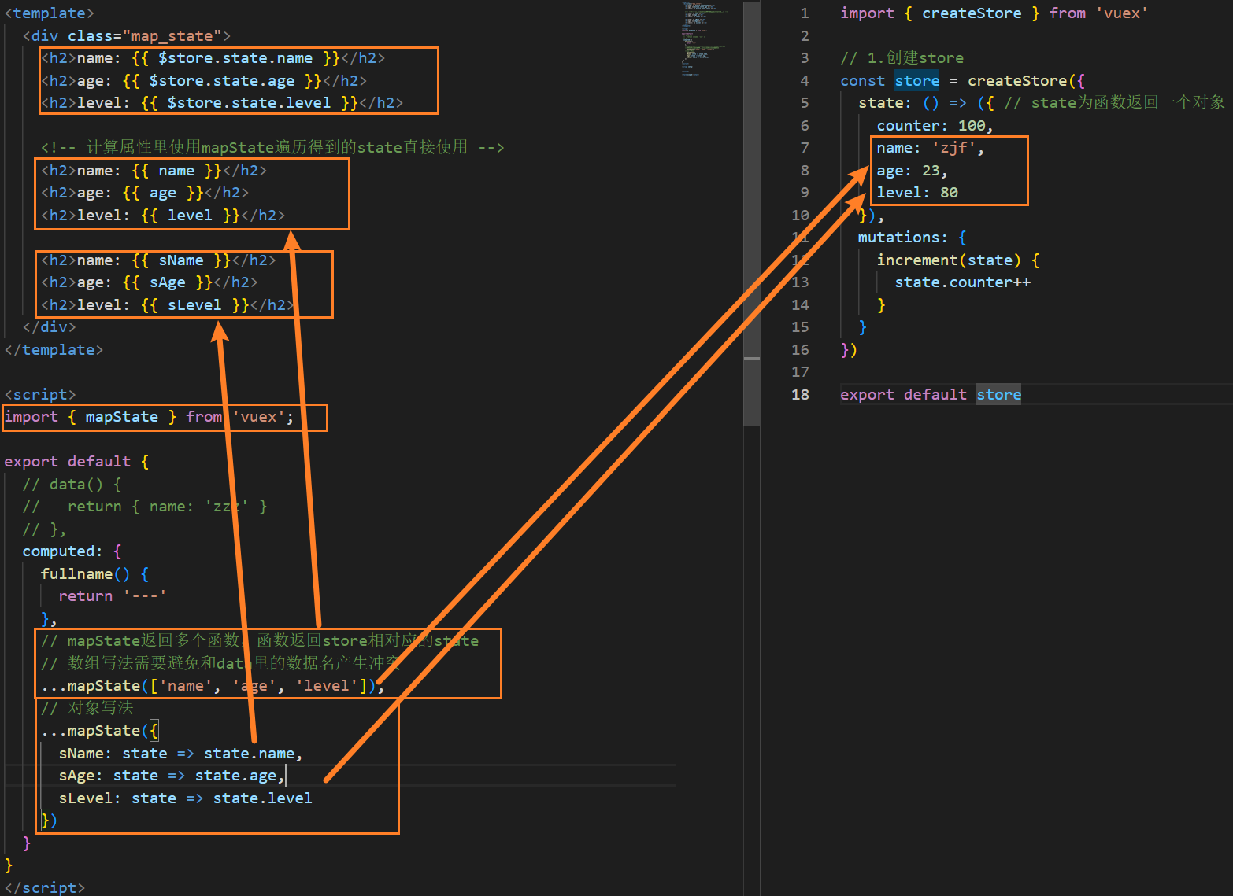The width and height of the screenshot is (1233, 896).
Task: Click '{{ sLevel }}' template interpolation
Action: 194,305
